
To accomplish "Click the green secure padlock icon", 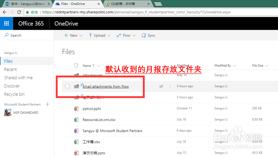I will (27, 12).
